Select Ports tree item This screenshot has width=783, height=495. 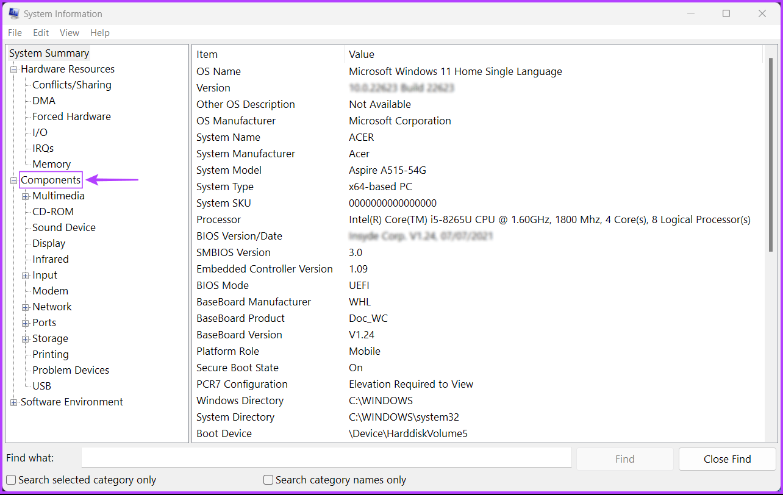click(45, 322)
